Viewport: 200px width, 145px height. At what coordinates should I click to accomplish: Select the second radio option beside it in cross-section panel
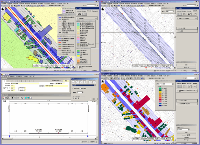[x=80, y=88]
